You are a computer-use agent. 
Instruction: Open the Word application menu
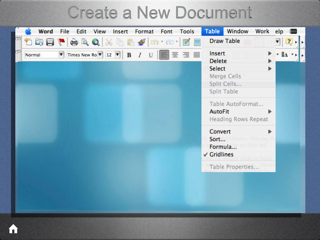pos(46,31)
